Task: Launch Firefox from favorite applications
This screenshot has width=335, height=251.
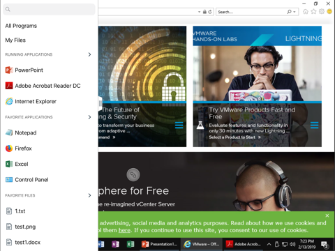Action: tap(18, 149)
